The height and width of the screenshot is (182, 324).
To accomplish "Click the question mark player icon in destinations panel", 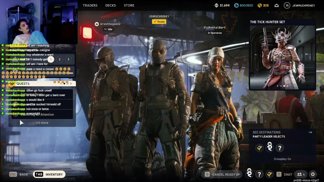I will 280,148.
